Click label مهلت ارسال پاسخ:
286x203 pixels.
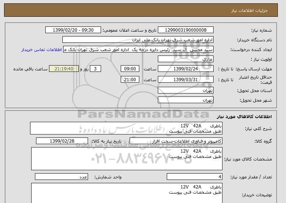click(254, 69)
